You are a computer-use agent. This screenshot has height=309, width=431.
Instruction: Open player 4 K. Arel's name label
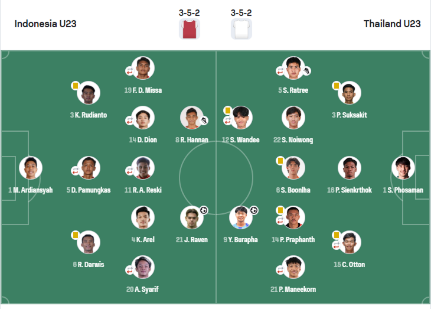(x=143, y=240)
